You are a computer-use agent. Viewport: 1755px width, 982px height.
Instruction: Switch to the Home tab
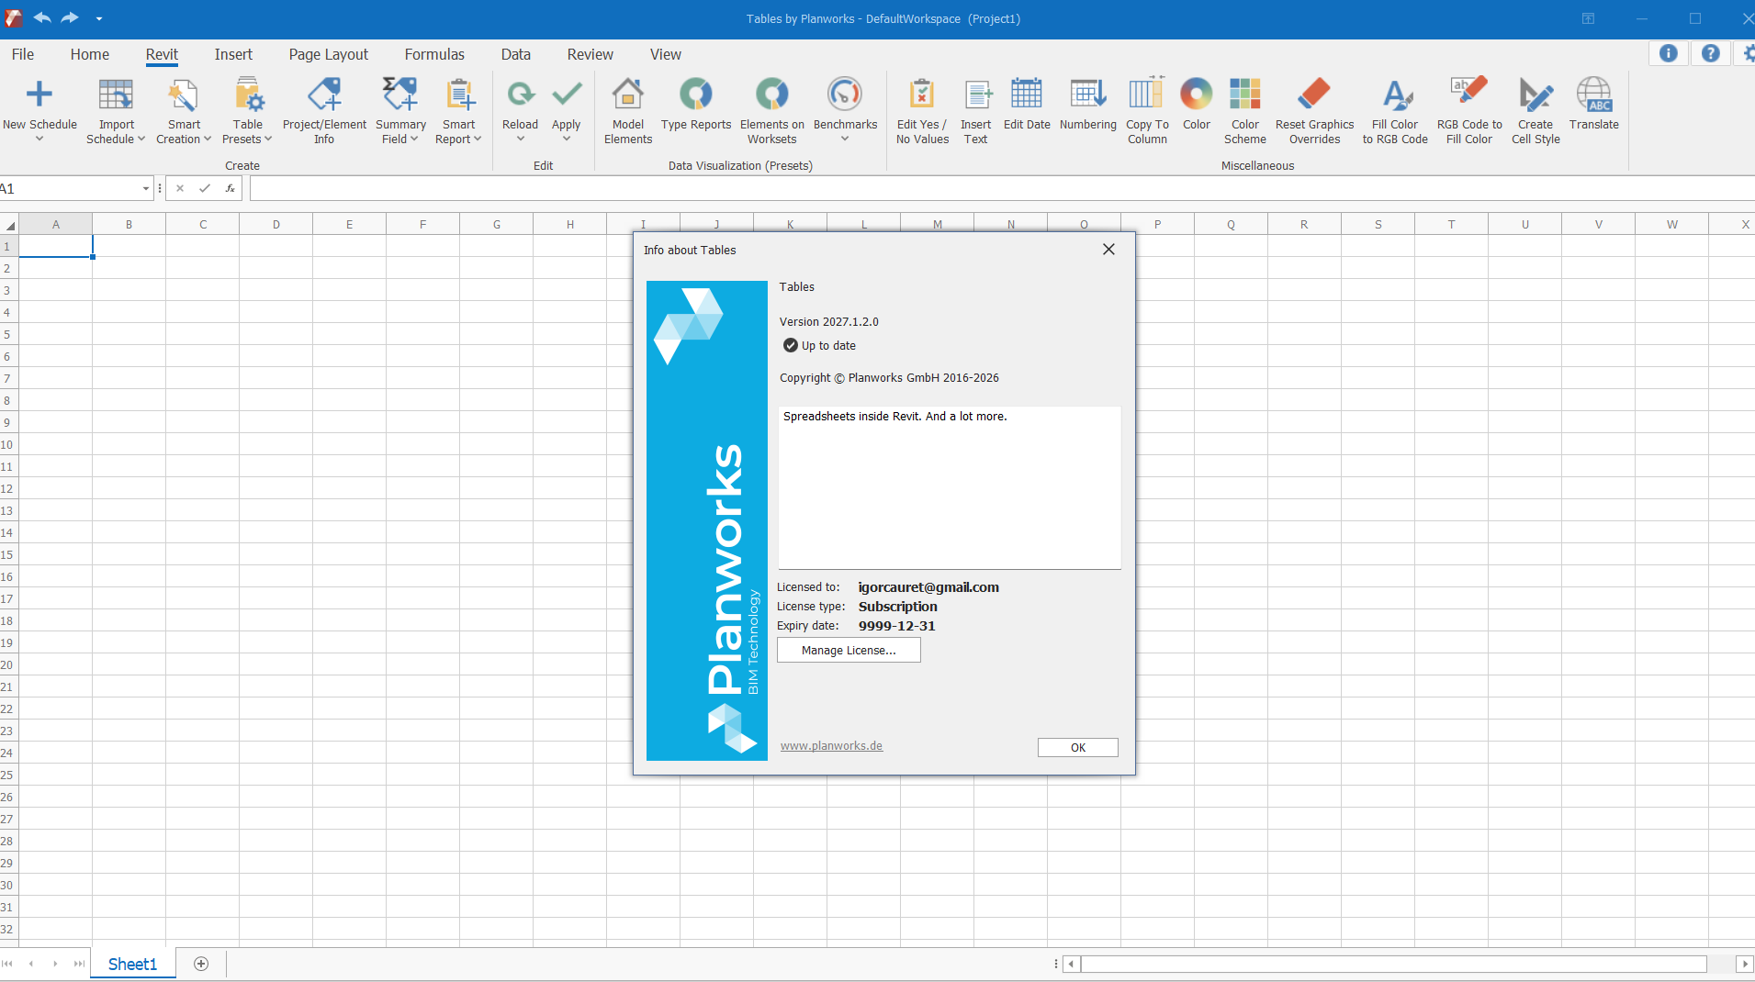(x=90, y=54)
